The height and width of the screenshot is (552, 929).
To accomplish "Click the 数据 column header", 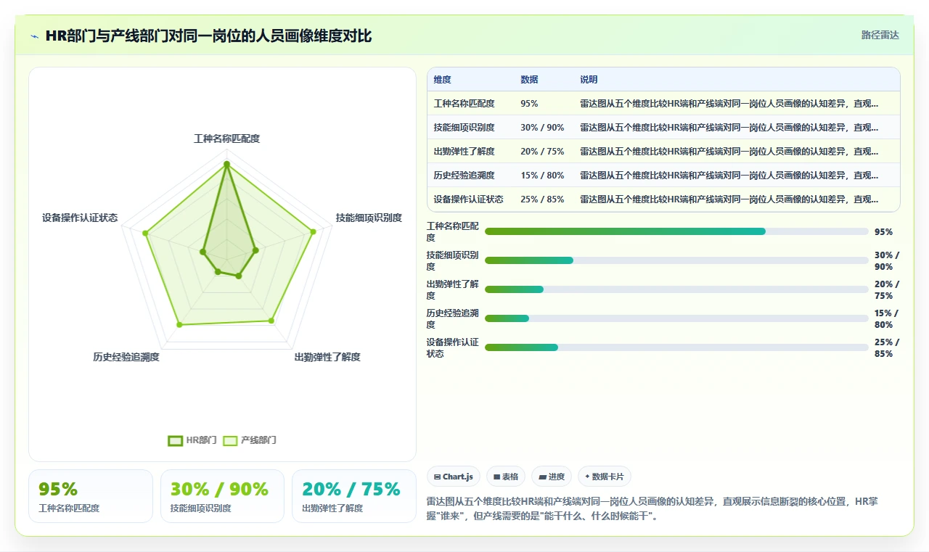I will click(530, 80).
